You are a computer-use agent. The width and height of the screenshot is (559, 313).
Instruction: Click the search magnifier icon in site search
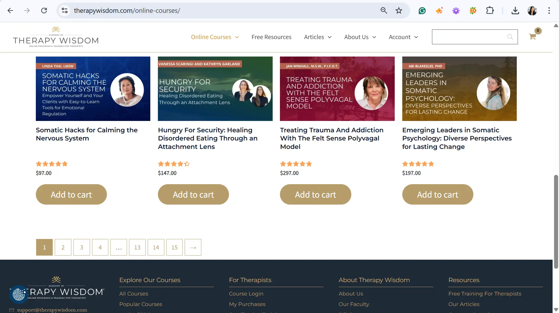510,37
